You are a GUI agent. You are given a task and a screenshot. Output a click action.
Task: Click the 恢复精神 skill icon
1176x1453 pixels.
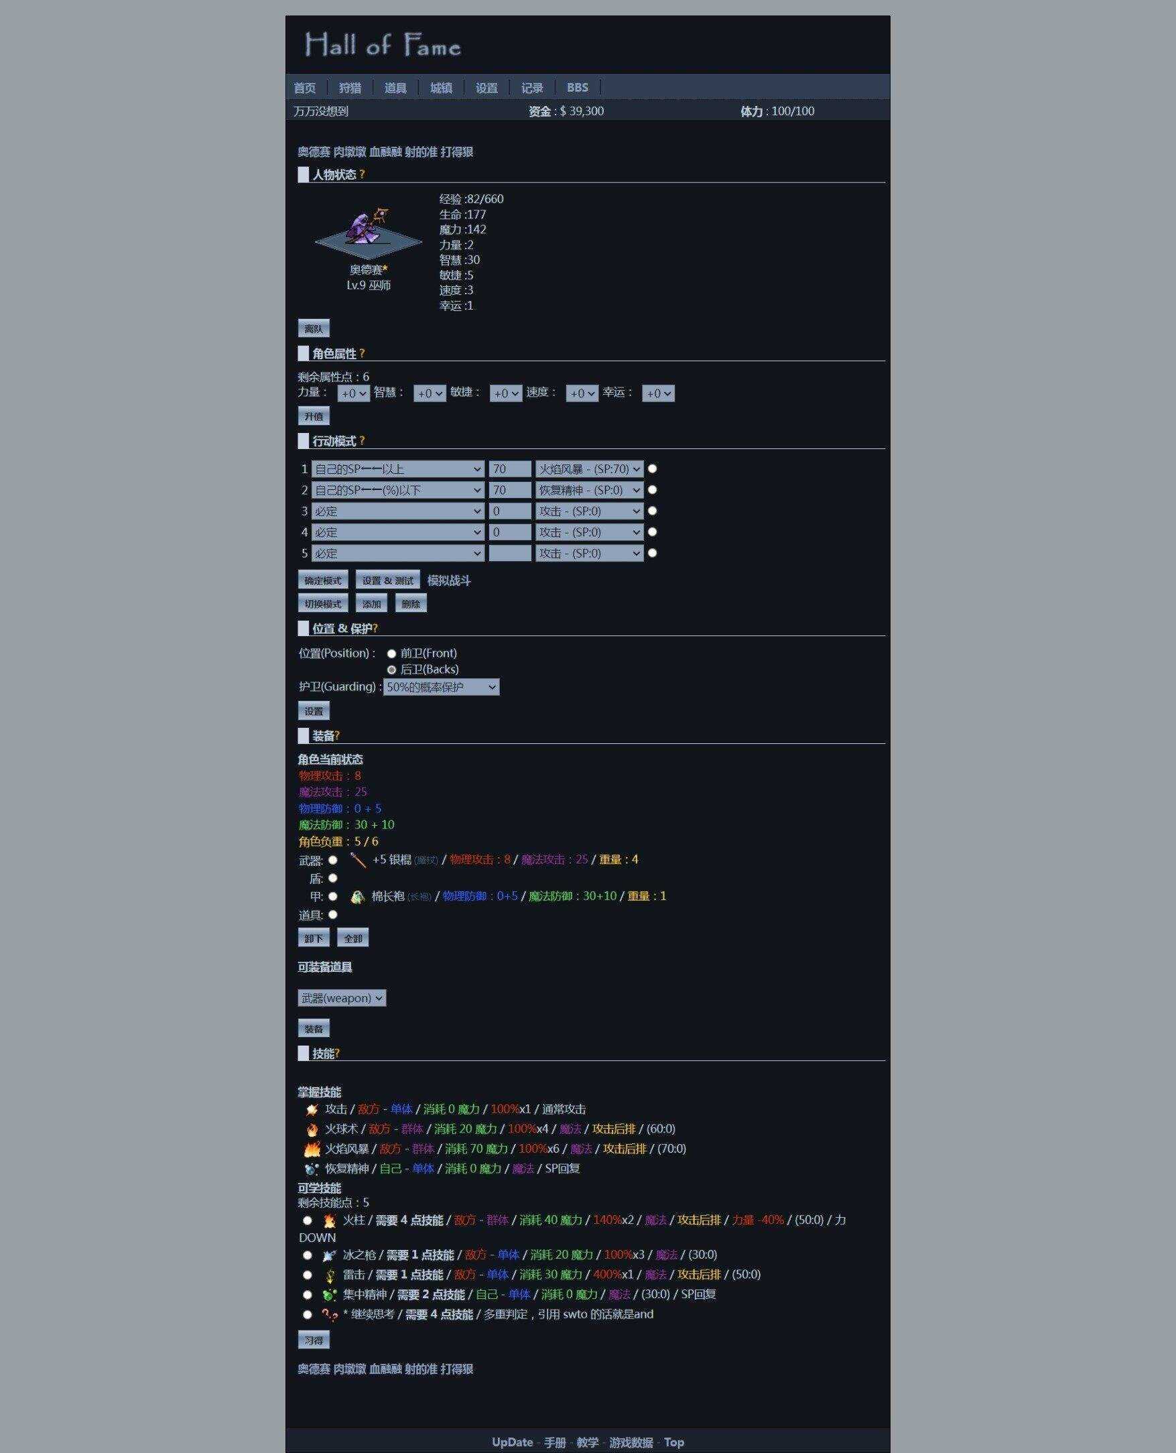coord(312,1168)
